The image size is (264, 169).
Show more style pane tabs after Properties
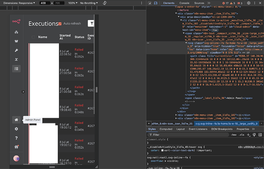(x=253, y=129)
